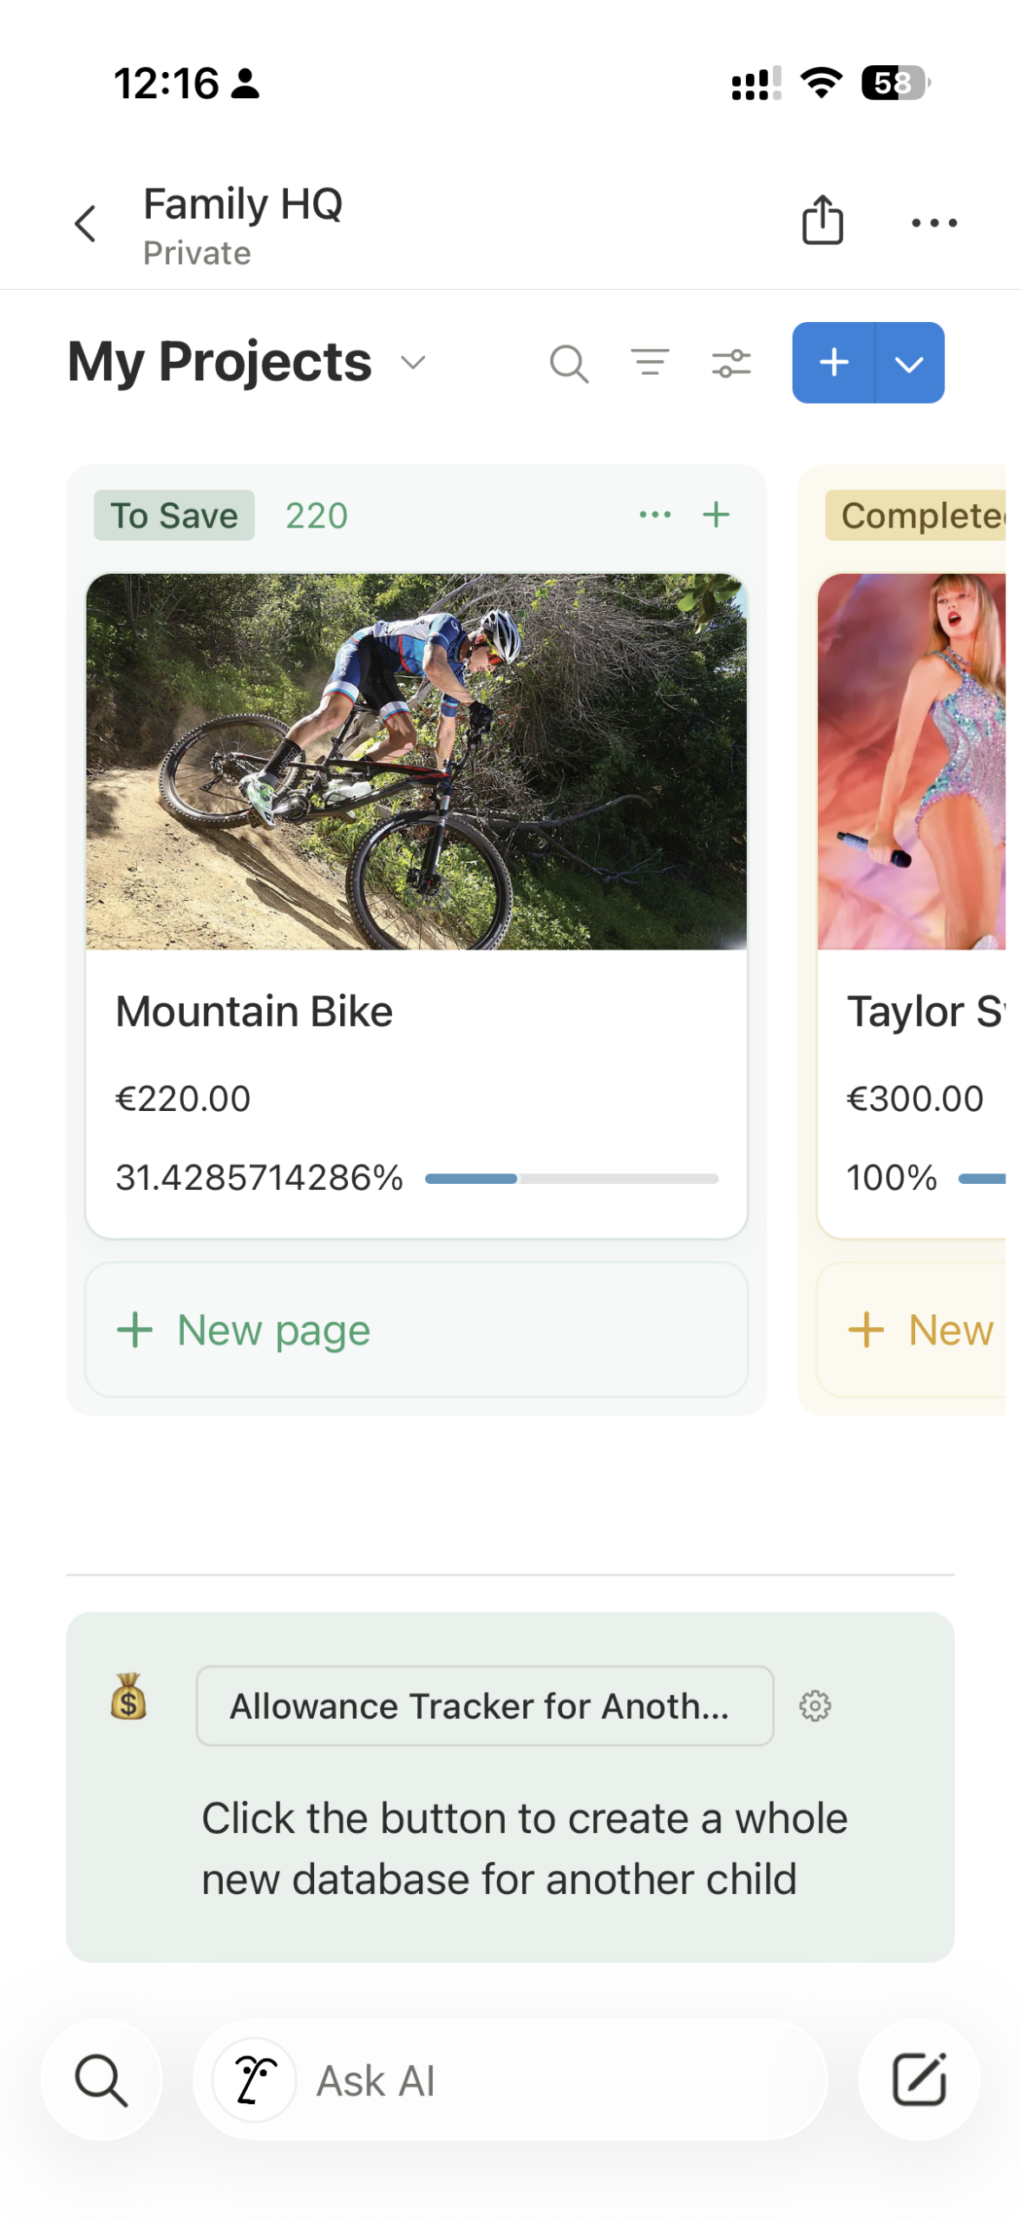This screenshot has width=1021, height=2222.
Task: Open the view settings sliders icon
Action: [731, 363]
